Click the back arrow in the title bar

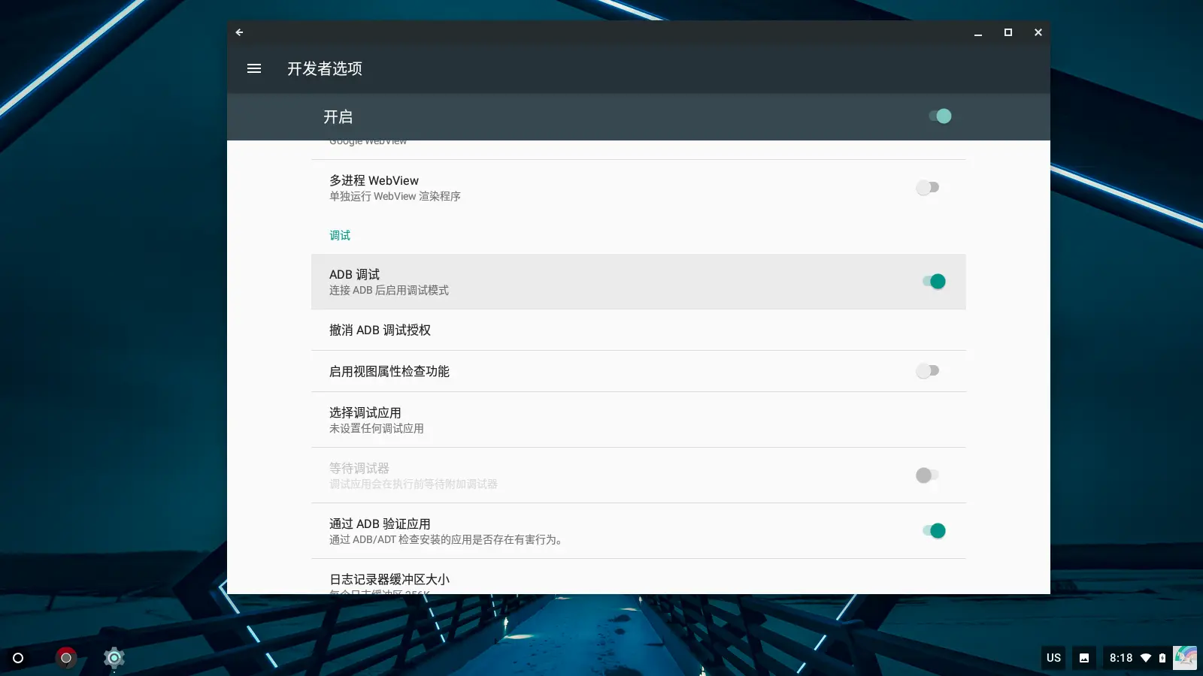[238, 32]
